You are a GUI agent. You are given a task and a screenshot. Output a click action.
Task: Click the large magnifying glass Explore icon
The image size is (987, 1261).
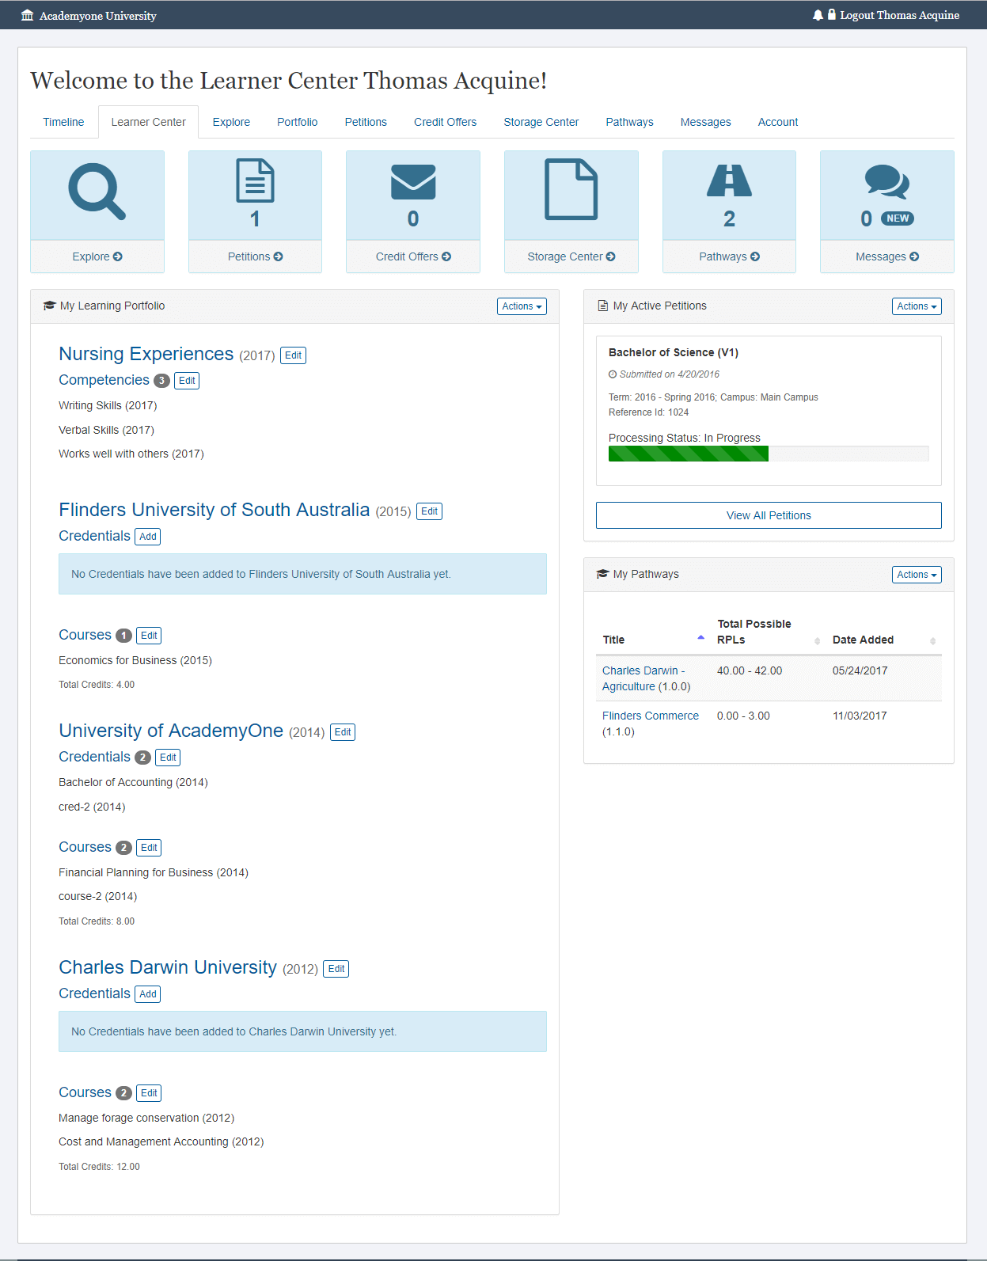[x=97, y=192]
